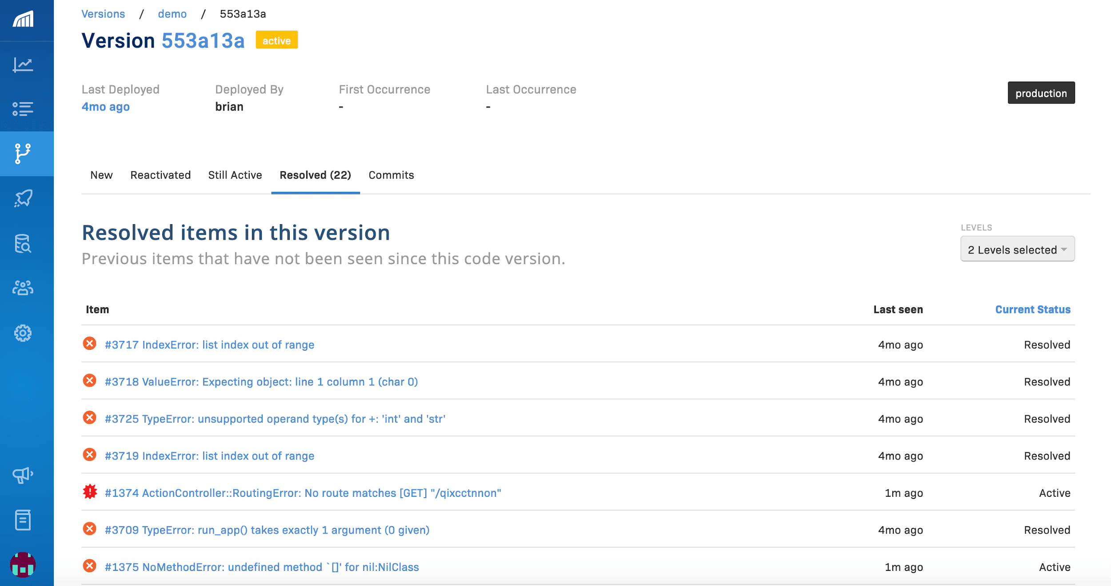Open the people team icon in sidebar
The width and height of the screenshot is (1111, 586).
(23, 288)
